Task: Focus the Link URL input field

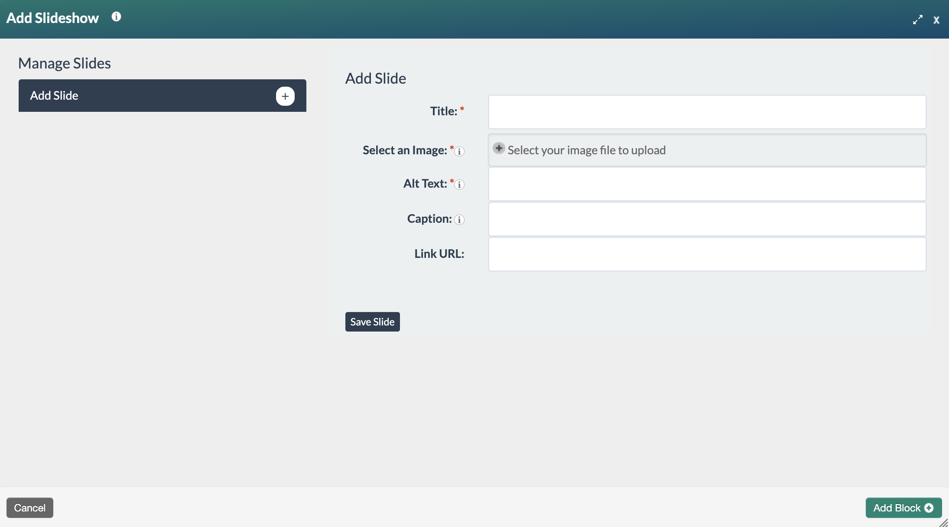Action: pos(707,254)
